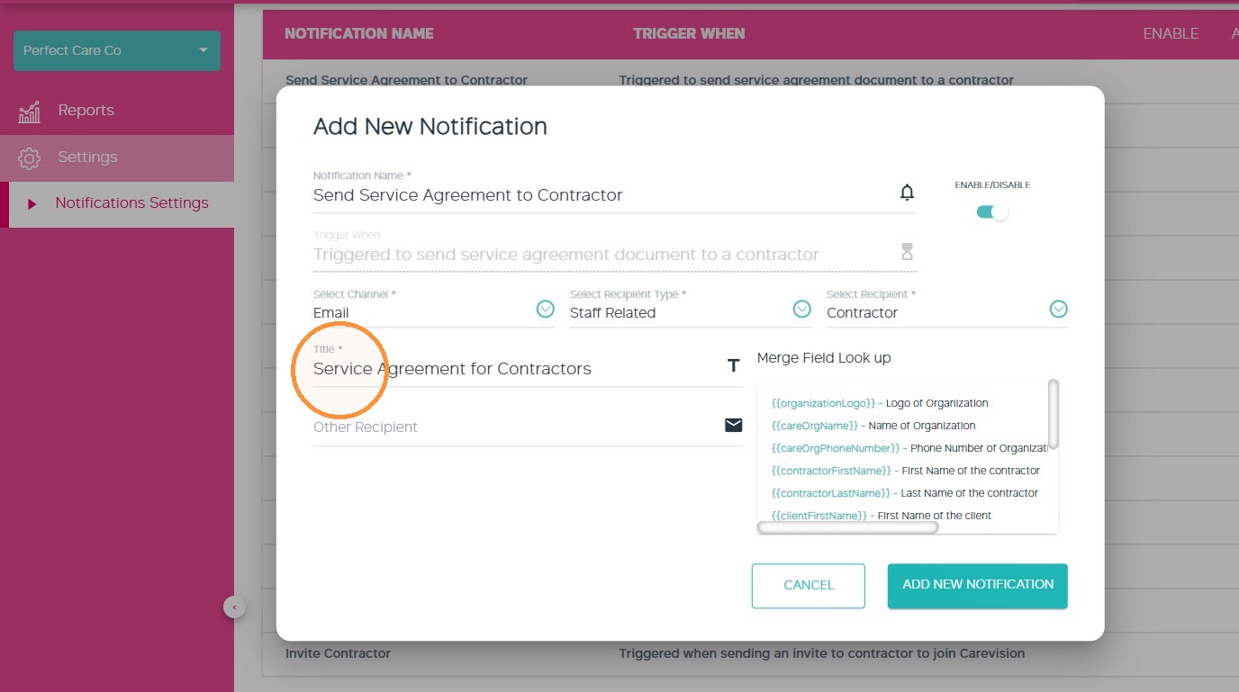Open the Select Channel dropdown
The height and width of the screenshot is (692, 1239).
546,310
